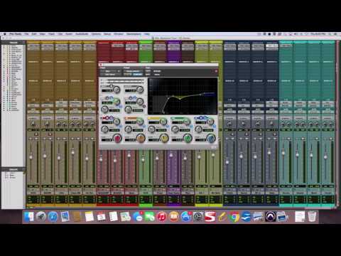Launch Safari from the Dock
Image resolution: width=341 pixels, height=256 pixels.
click(x=53, y=217)
